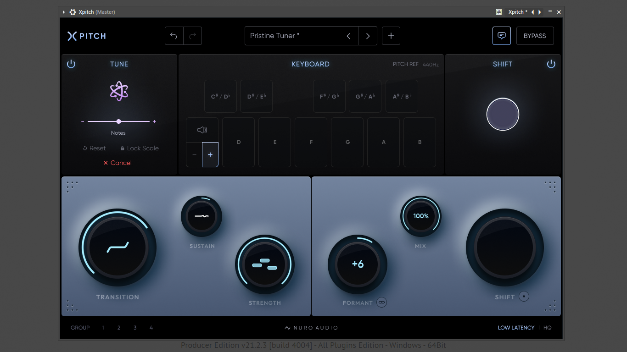This screenshot has width=627, height=352.
Task: Toggle the SHIFT section power
Action: [x=551, y=64]
